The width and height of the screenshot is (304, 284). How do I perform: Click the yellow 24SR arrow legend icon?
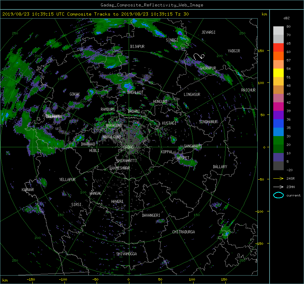pos(278,179)
